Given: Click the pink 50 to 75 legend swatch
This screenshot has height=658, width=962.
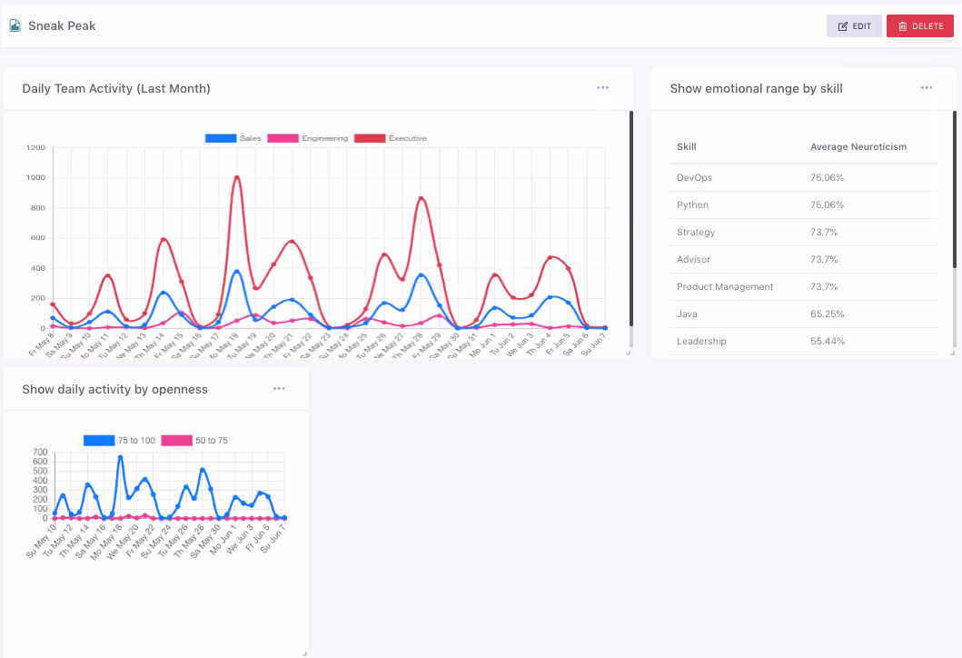Looking at the screenshot, I should coord(177,440).
